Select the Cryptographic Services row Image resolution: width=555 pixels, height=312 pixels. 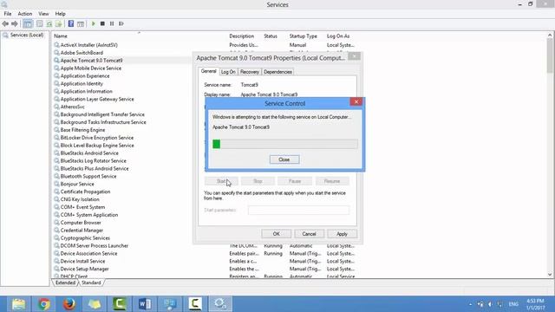85,238
